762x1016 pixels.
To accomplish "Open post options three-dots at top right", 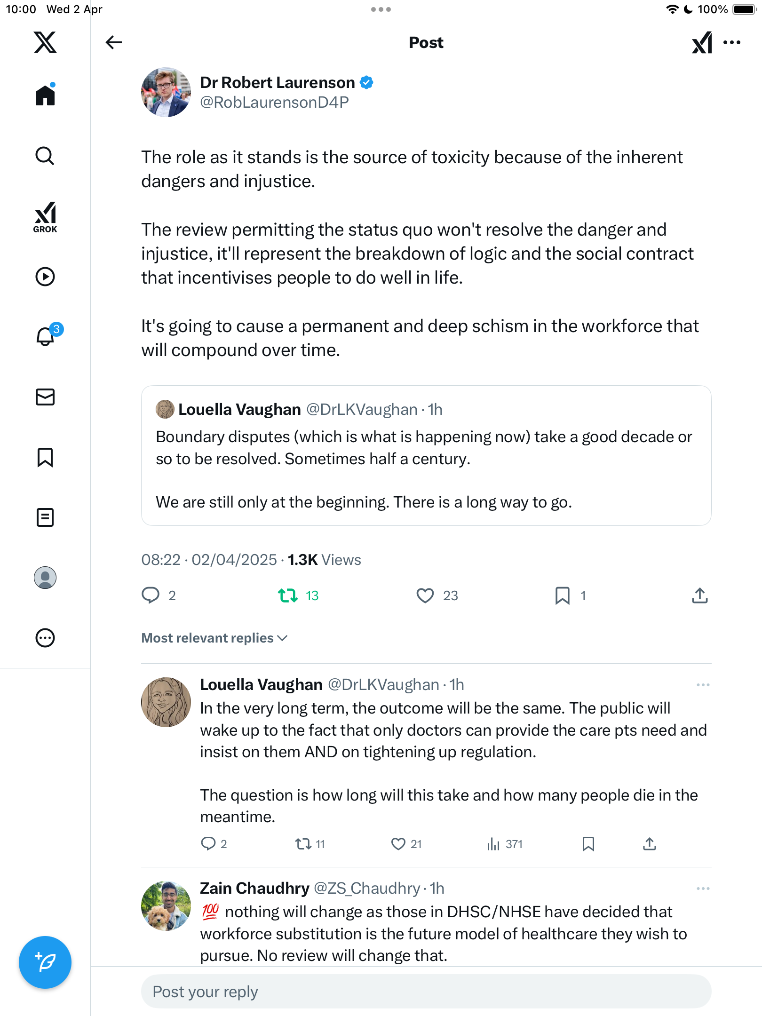I will (x=732, y=42).
